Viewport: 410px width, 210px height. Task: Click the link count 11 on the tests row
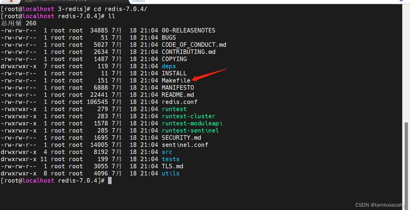click(x=44, y=159)
